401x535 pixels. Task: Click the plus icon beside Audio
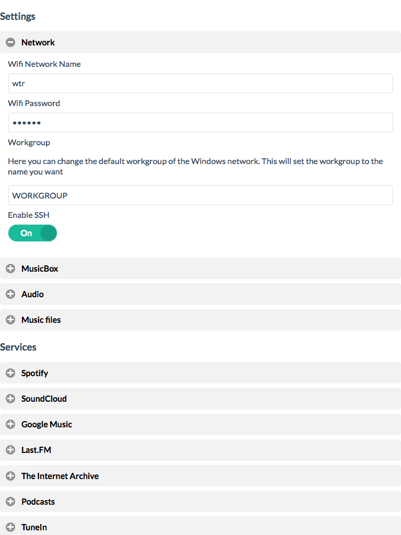(x=10, y=294)
